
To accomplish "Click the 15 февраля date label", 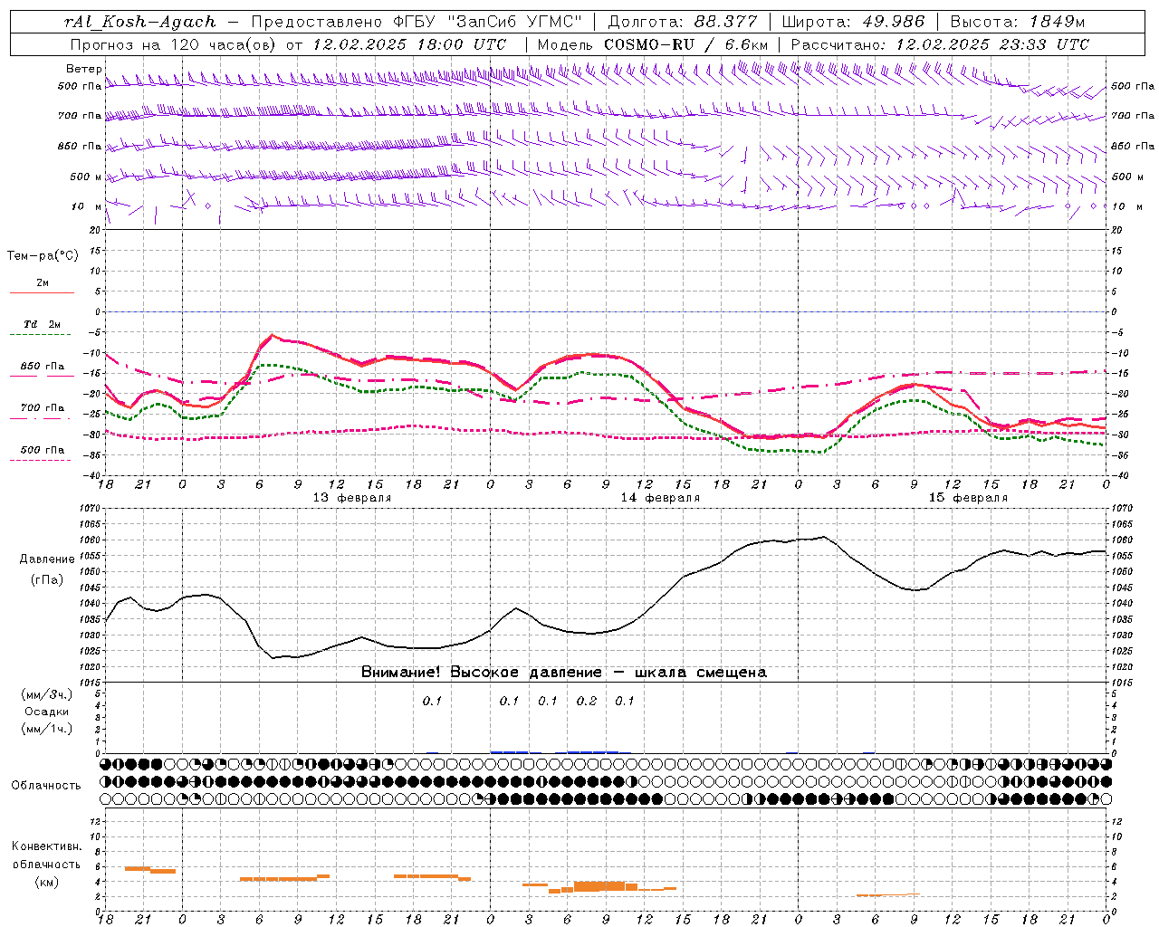I will pyautogui.click(x=968, y=498).
